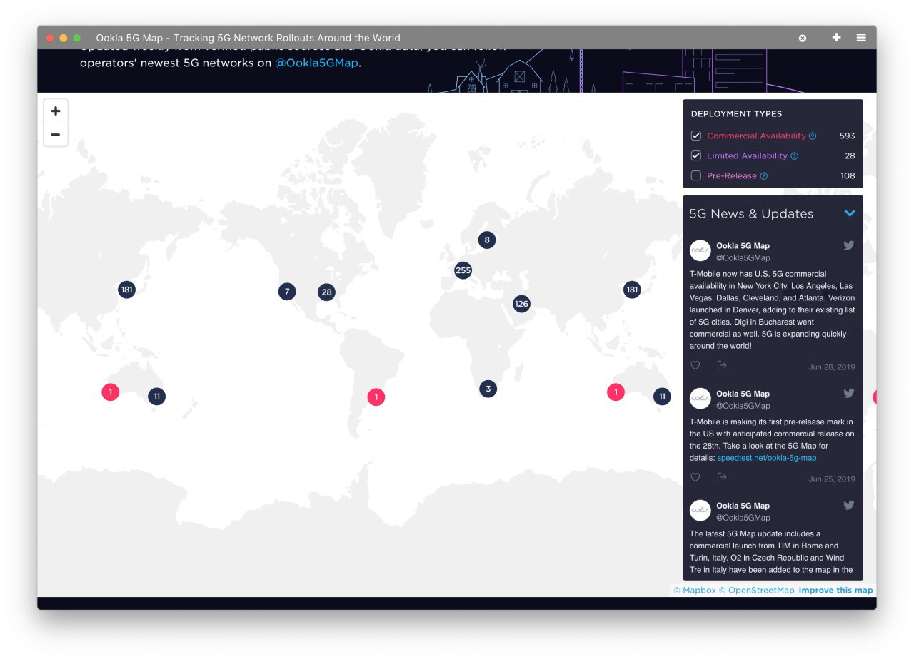Click the Mapbox attribution link
The width and height of the screenshot is (914, 659).
pyautogui.click(x=695, y=591)
